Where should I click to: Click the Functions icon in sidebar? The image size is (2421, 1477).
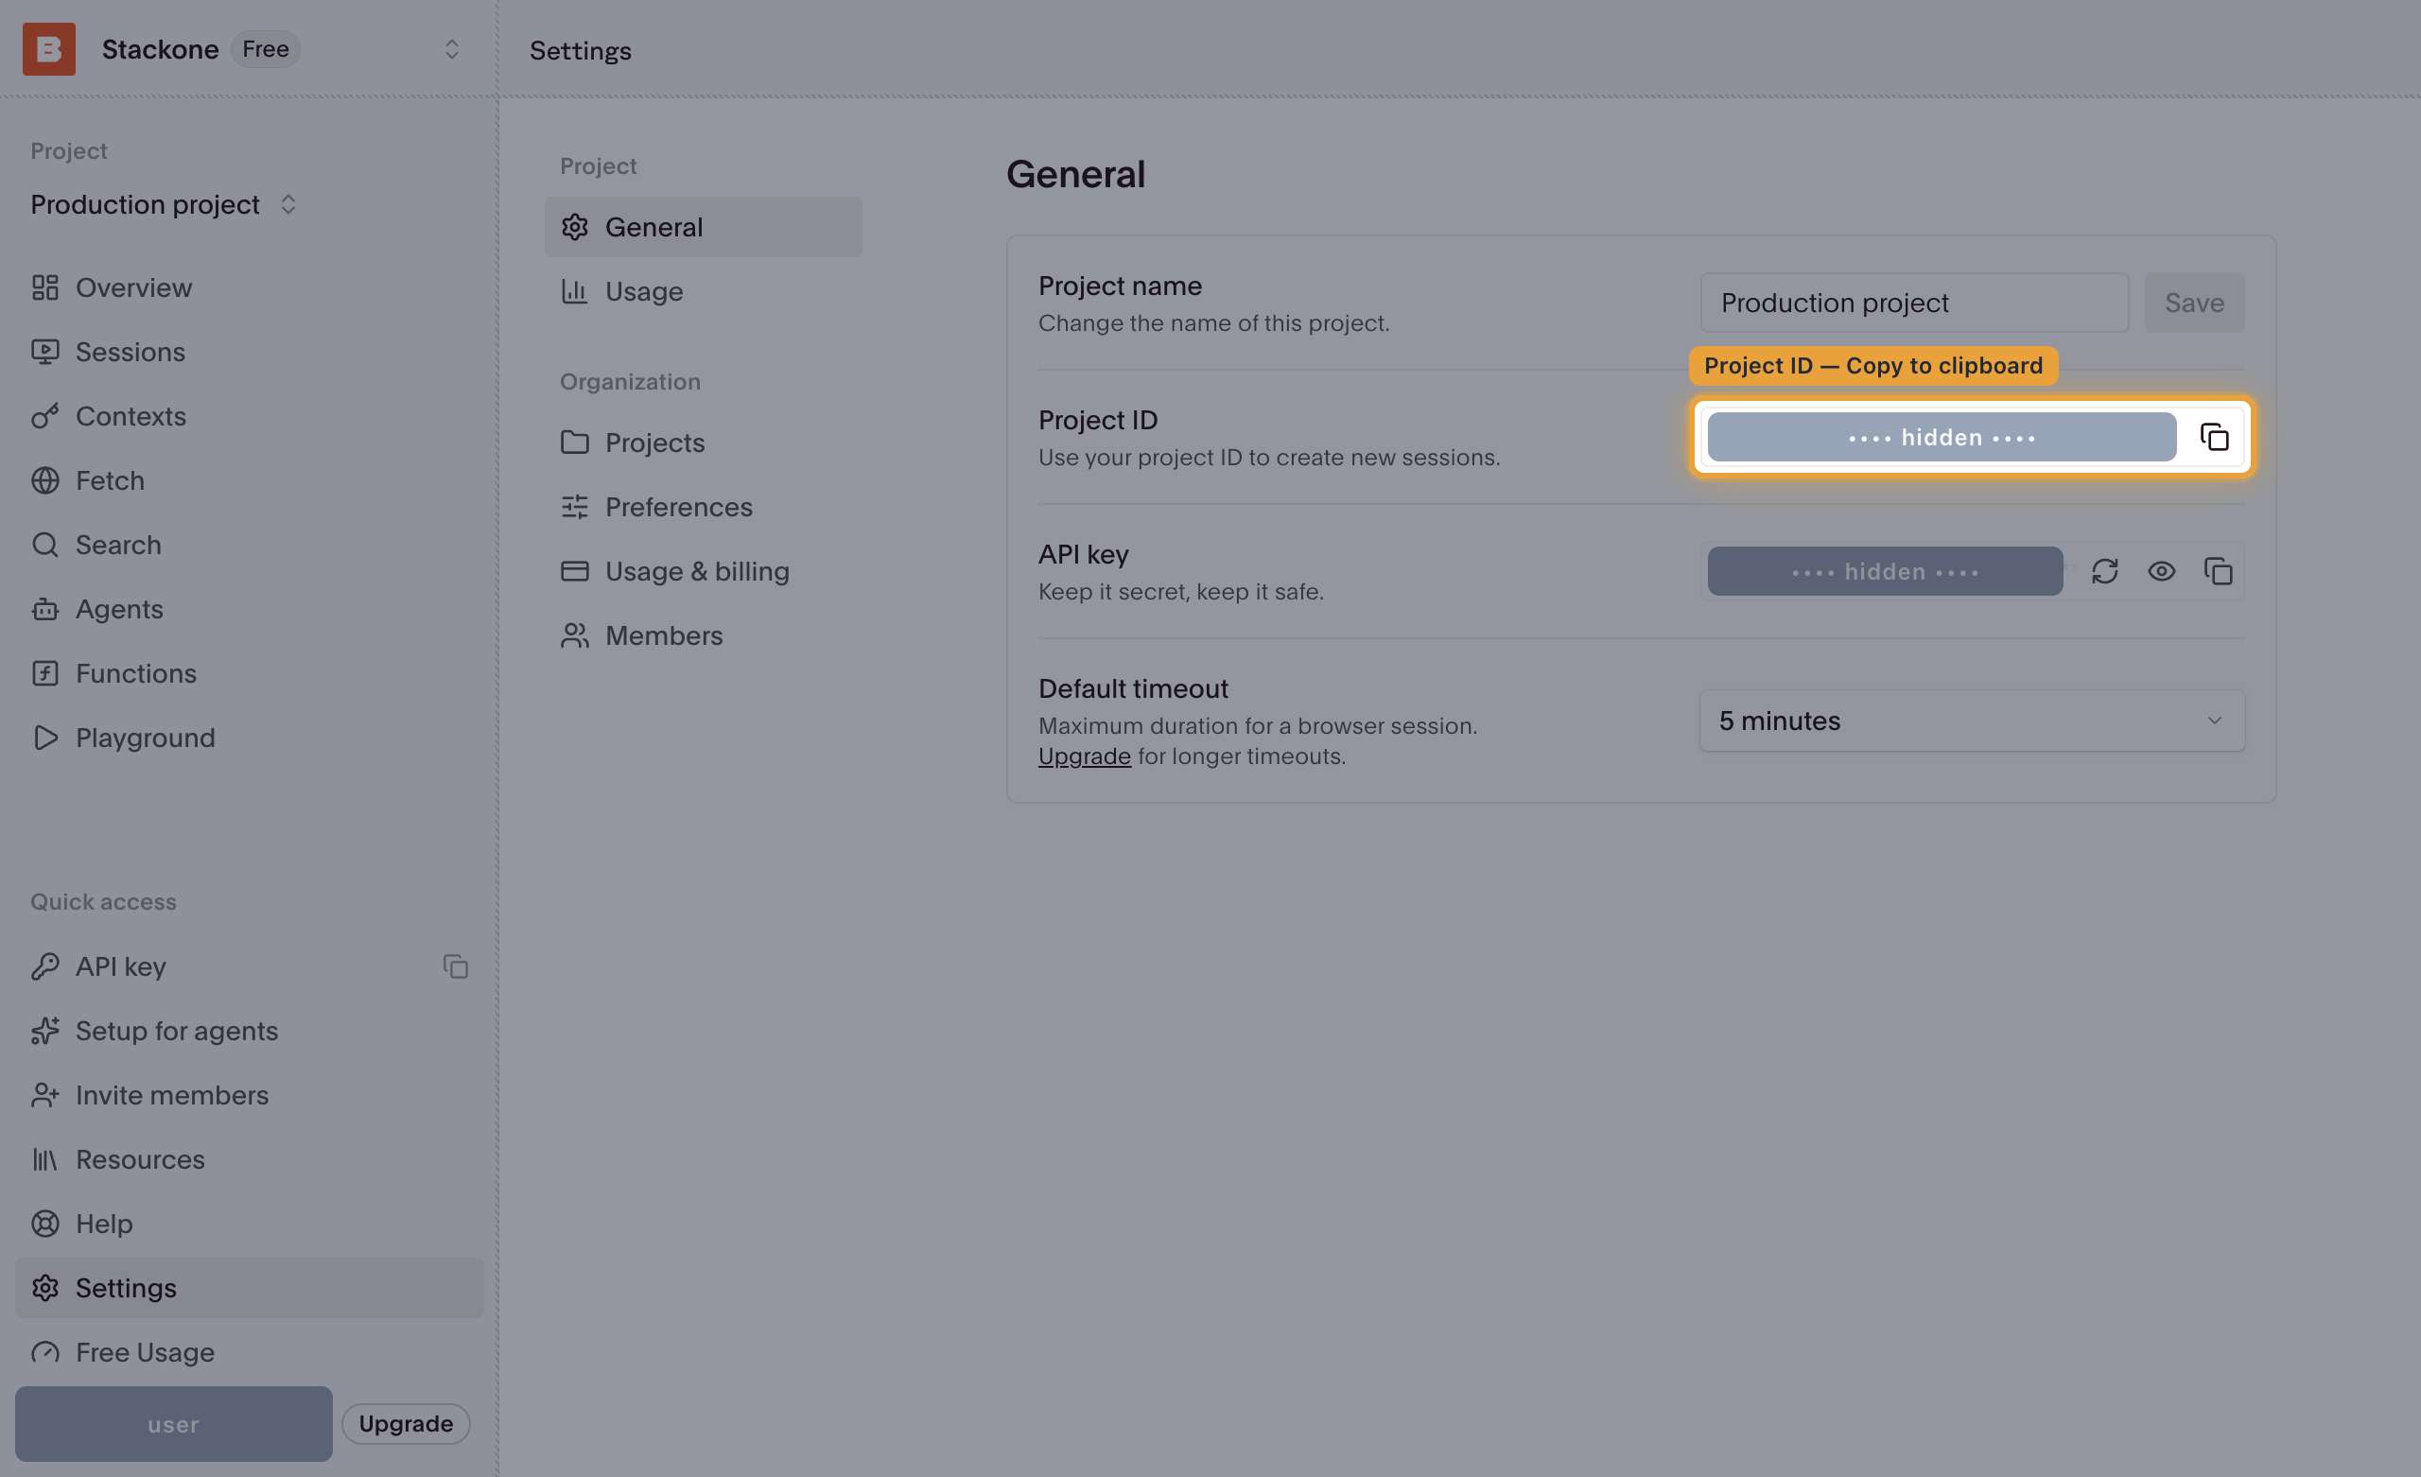45,673
